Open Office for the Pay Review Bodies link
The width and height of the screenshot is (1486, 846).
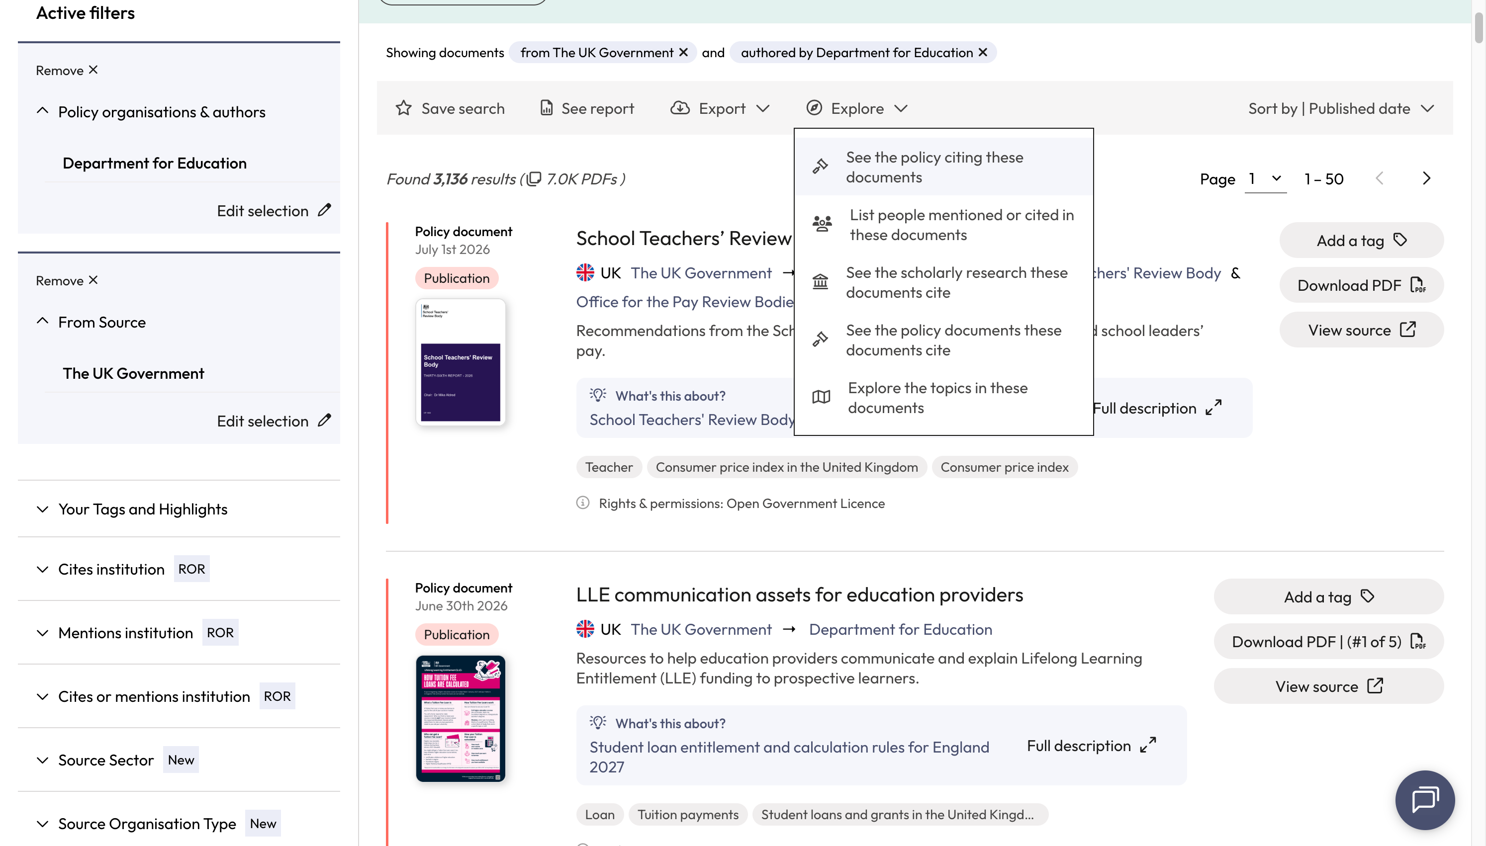coord(685,302)
